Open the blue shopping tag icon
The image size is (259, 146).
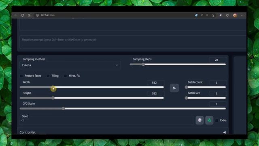196,15
